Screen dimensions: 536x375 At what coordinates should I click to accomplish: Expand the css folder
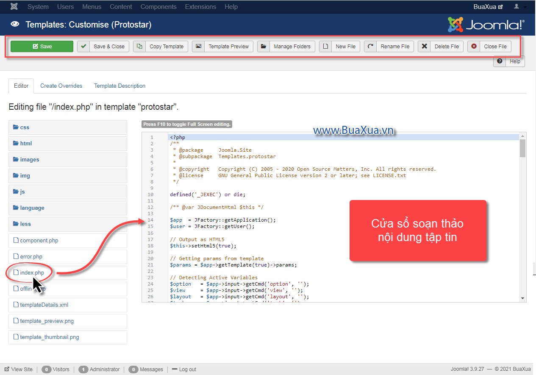point(68,127)
